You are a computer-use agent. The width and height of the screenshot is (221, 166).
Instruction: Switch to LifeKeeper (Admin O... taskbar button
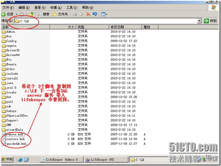[x=61, y=160]
